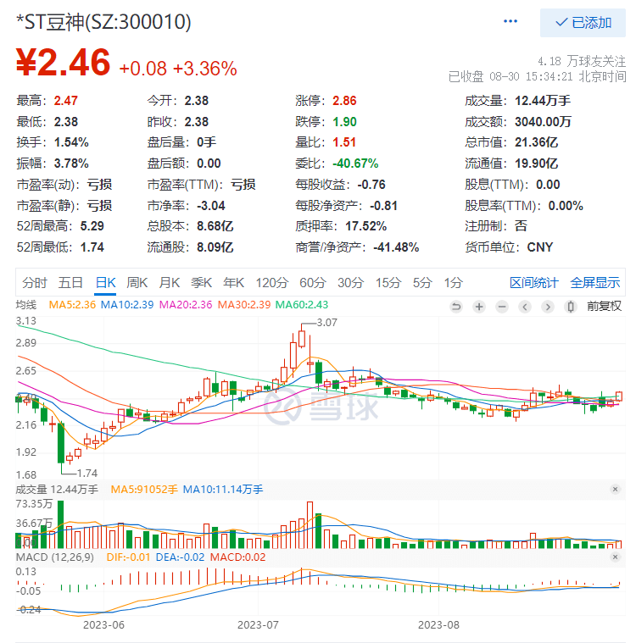Open the three-dot more options menu

point(510,22)
